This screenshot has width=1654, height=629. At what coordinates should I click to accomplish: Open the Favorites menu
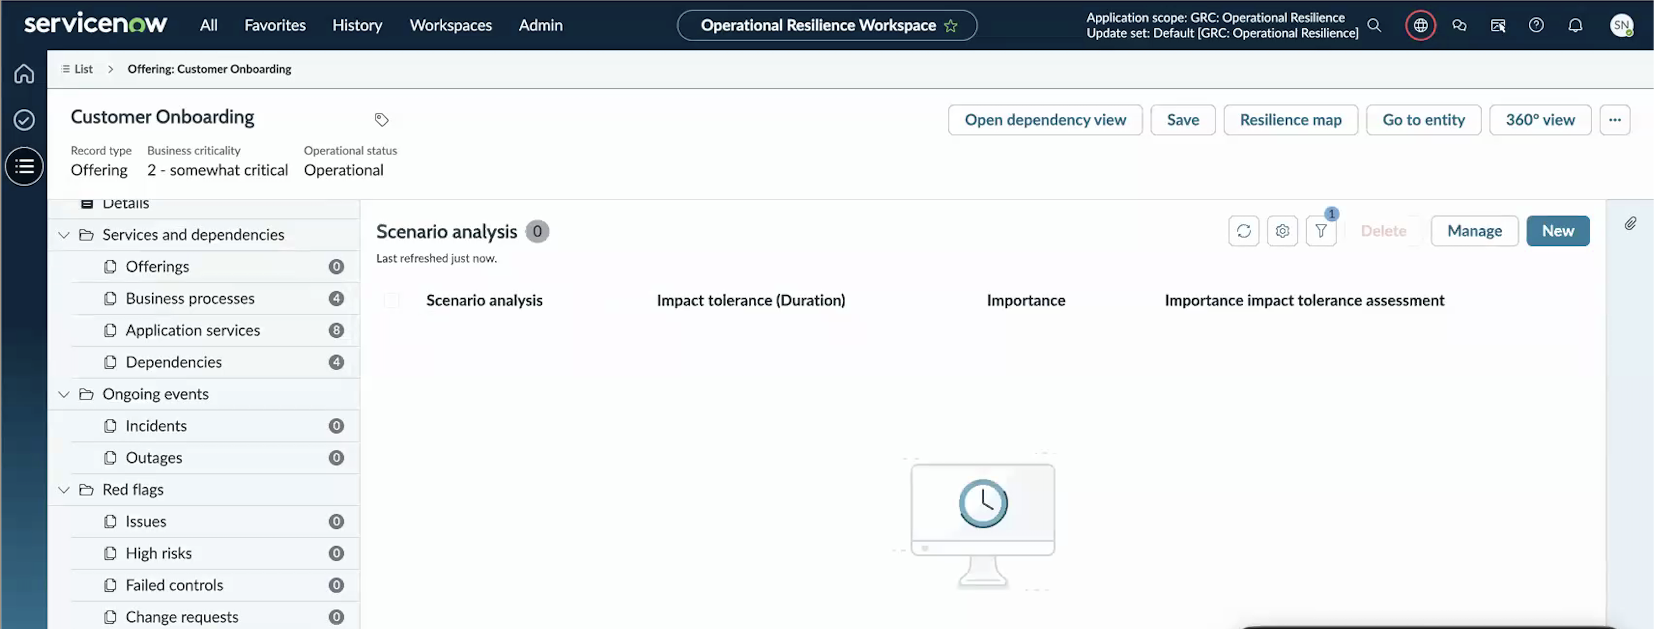pyautogui.click(x=275, y=25)
